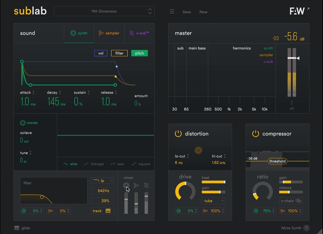Click the compressor ratio knob
Image resolution: width=323 pixels, height=234 pixels.
(262, 191)
